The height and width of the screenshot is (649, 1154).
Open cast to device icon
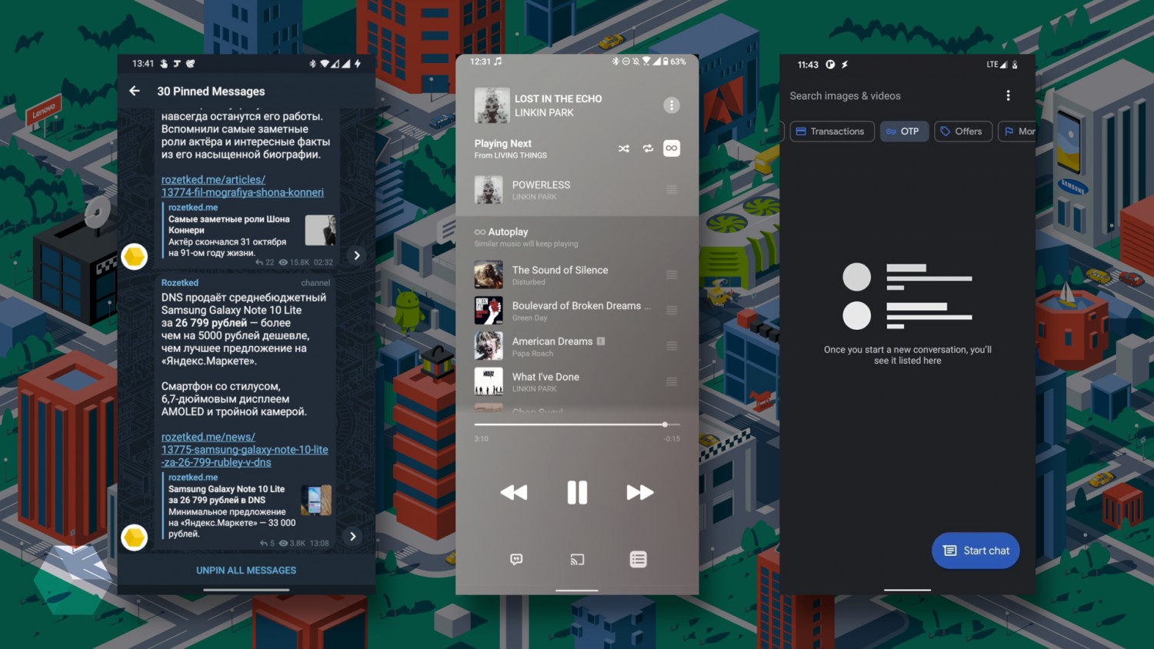point(577,560)
